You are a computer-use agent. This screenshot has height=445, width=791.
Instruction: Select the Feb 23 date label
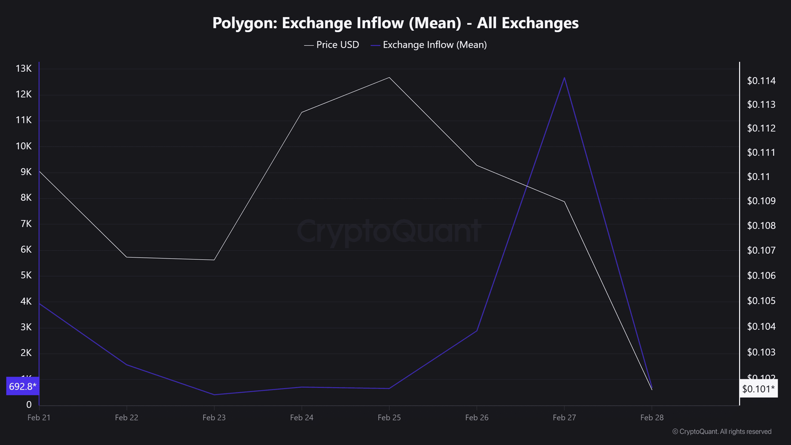[214, 418]
